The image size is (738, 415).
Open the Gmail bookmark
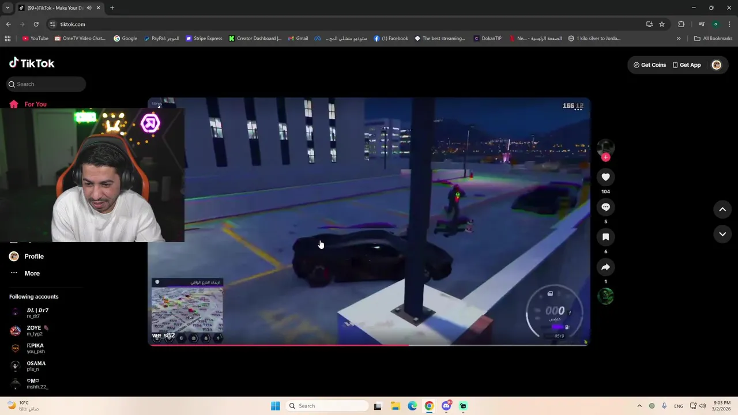298,39
